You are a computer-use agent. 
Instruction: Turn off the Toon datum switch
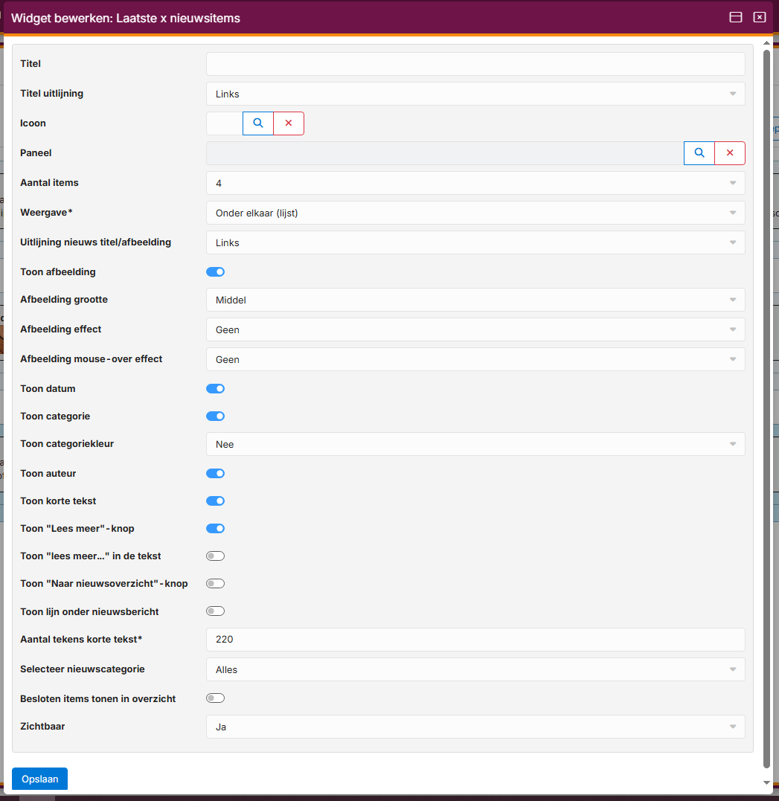pos(215,389)
